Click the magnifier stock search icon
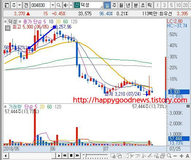 59,5
